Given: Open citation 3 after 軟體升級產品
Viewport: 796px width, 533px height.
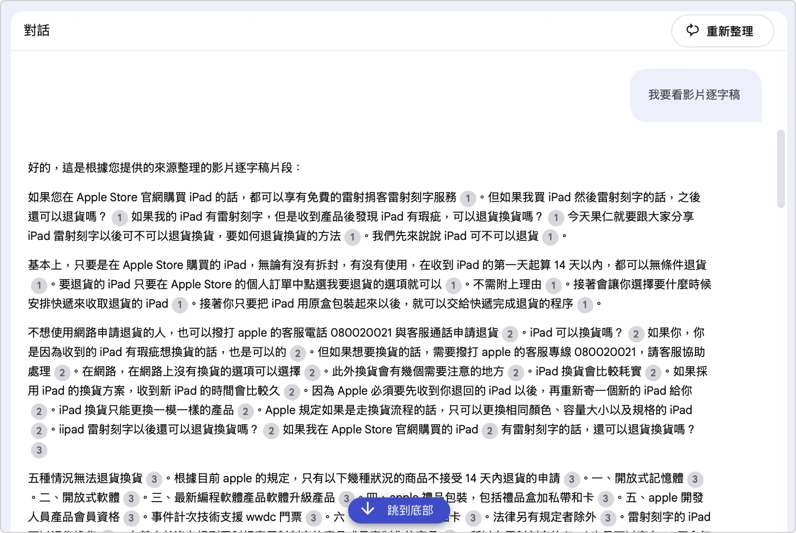Looking at the screenshot, I should [x=346, y=498].
